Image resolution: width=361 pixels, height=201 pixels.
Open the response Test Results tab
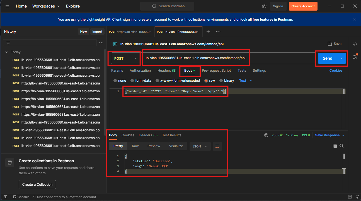172,135
